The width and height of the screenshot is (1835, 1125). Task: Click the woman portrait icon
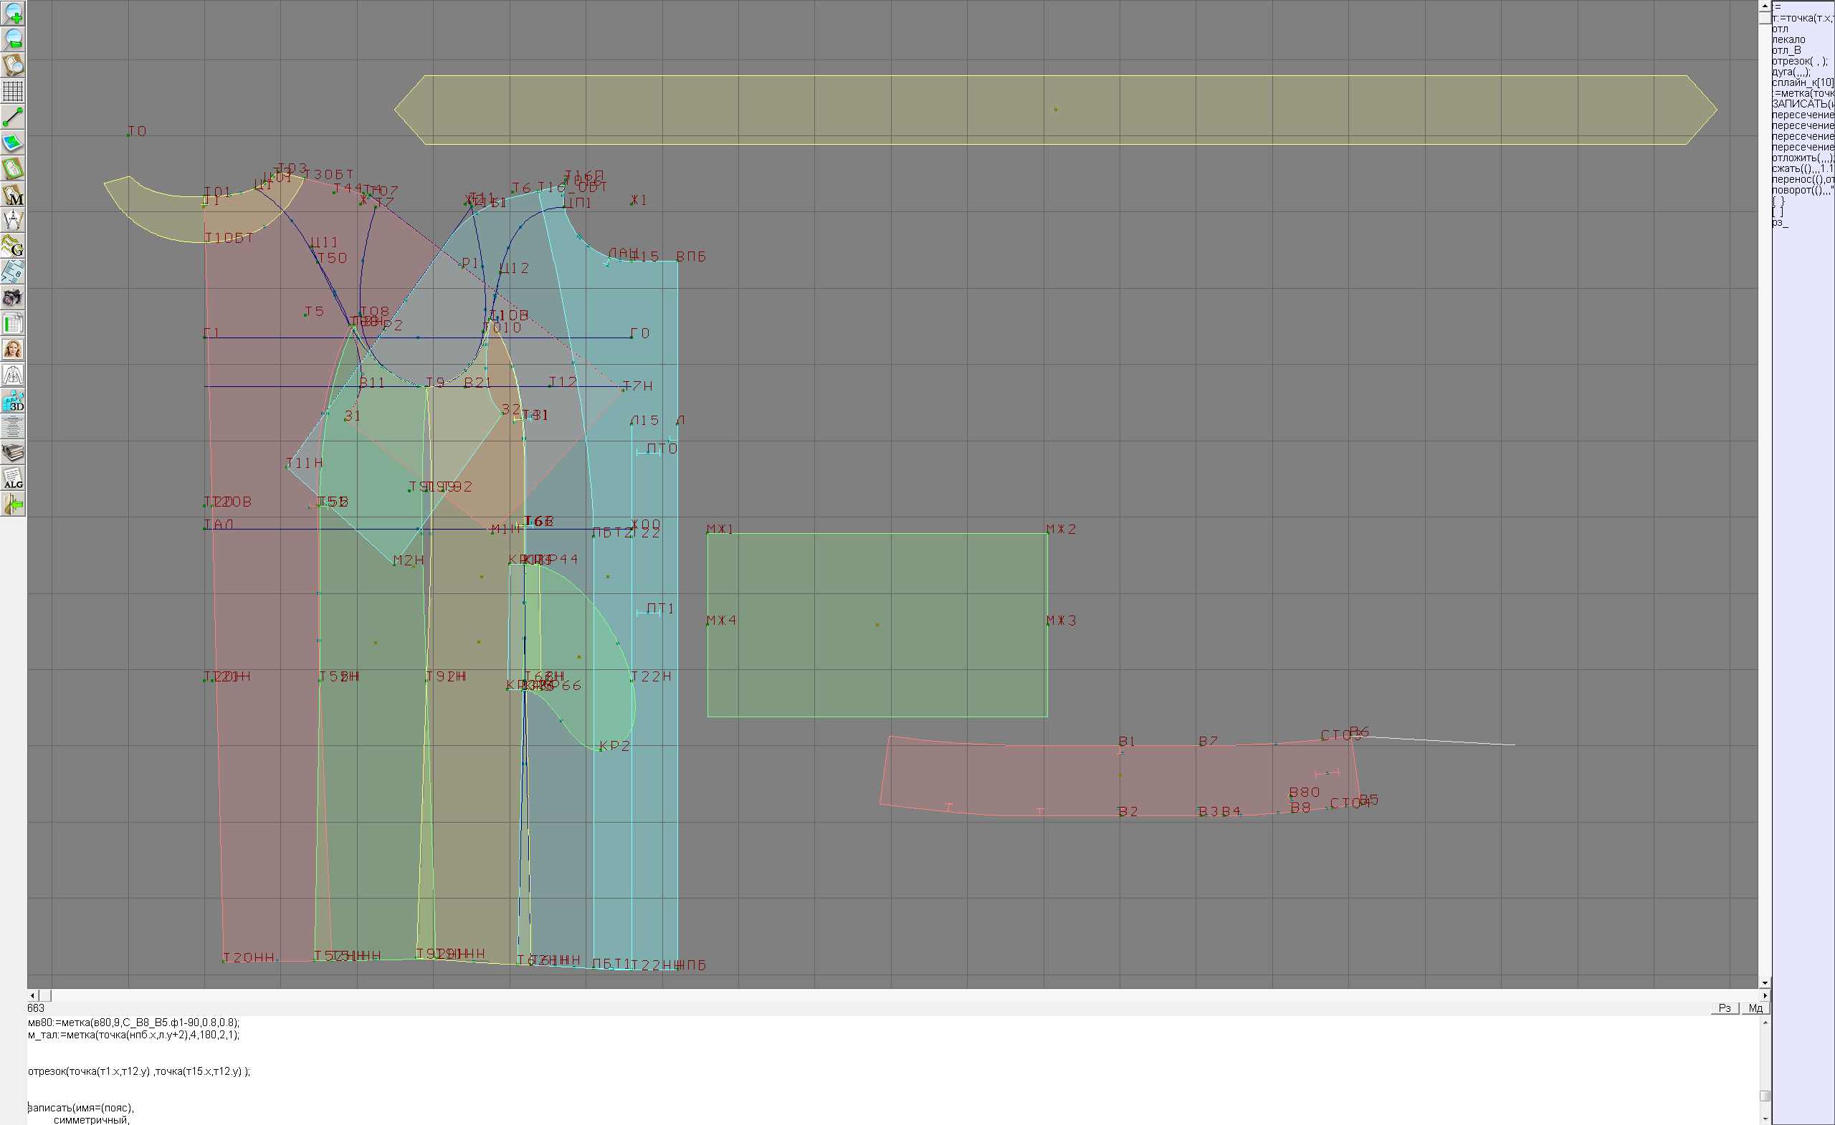click(x=13, y=349)
